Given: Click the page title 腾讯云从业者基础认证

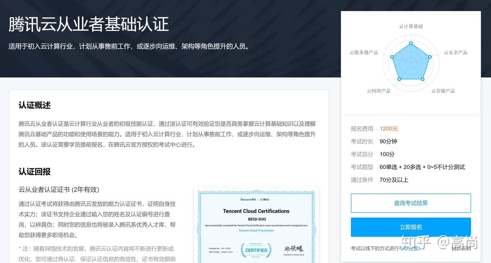Looking at the screenshot, I should click(89, 24).
